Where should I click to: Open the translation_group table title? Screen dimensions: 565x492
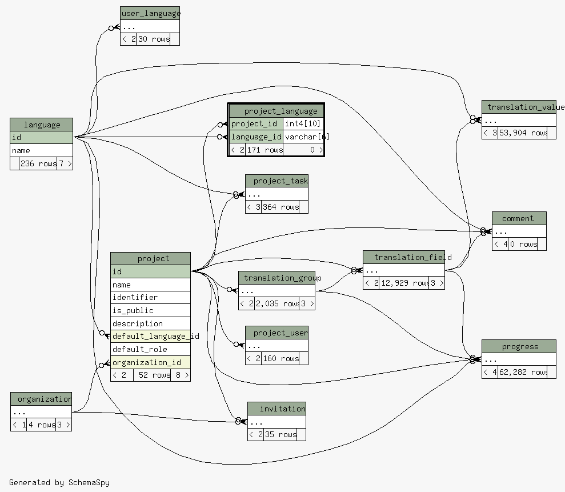click(x=277, y=278)
